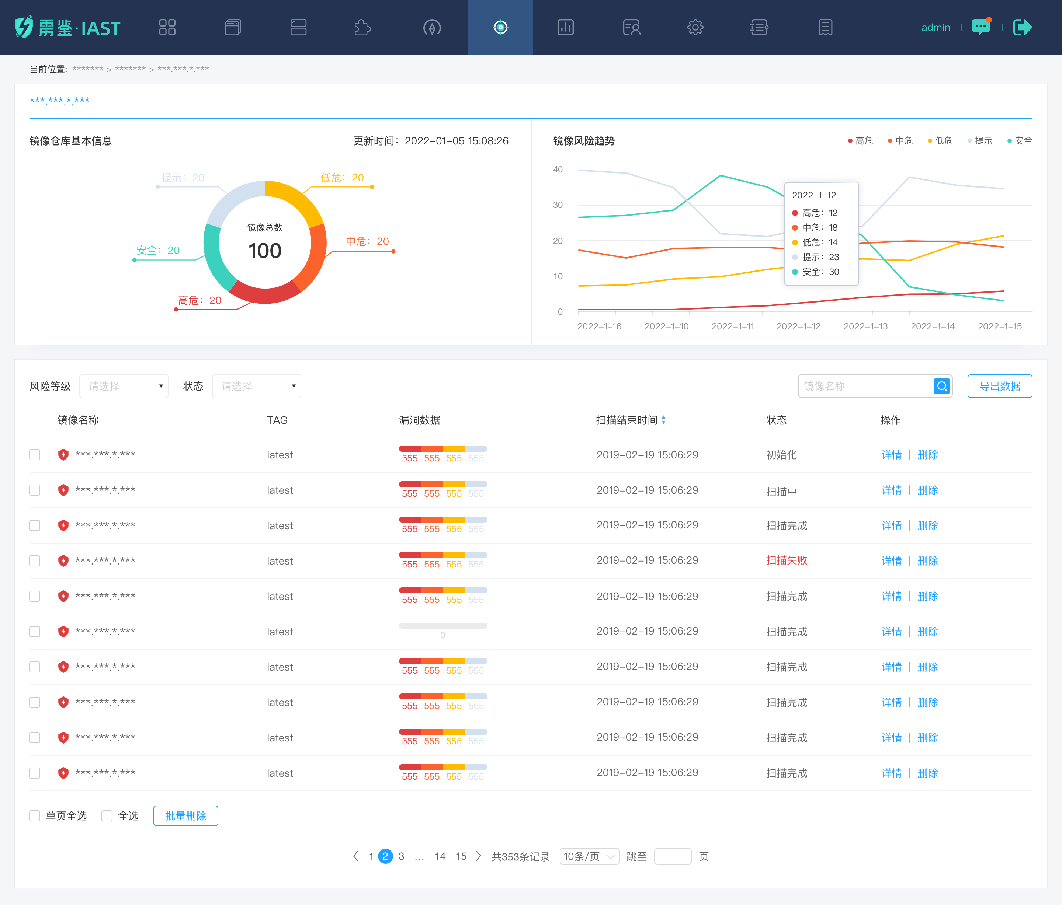Tick checkbox of the third table row

pyautogui.click(x=35, y=525)
